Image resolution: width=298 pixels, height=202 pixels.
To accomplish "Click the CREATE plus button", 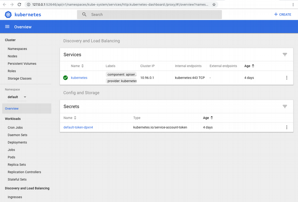I will (x=283, y=15).
